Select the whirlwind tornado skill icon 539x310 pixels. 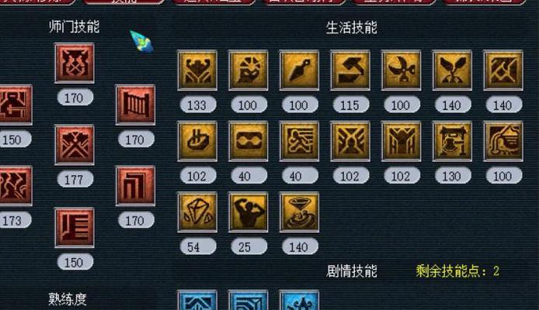tap(299, 212)
